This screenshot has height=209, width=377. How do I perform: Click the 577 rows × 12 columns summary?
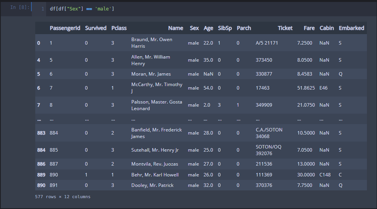click(x=63, y=197)
